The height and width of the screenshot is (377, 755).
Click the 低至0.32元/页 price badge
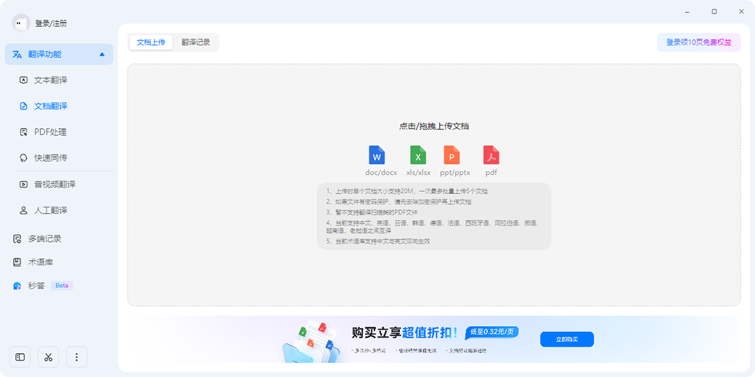(x=491, y=332)
